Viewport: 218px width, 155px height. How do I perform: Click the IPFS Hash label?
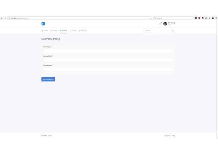coord(47,47)
